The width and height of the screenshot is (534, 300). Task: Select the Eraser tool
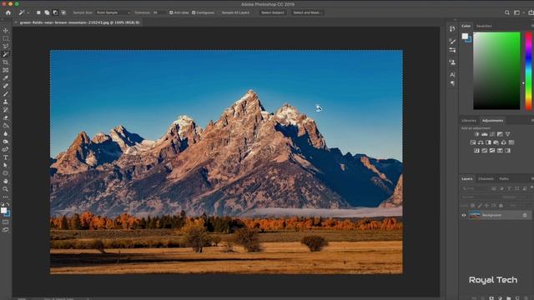(6, 117)
